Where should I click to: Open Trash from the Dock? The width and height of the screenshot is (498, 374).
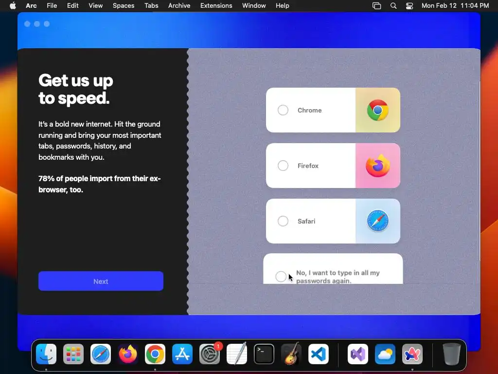tap(451, 354)
